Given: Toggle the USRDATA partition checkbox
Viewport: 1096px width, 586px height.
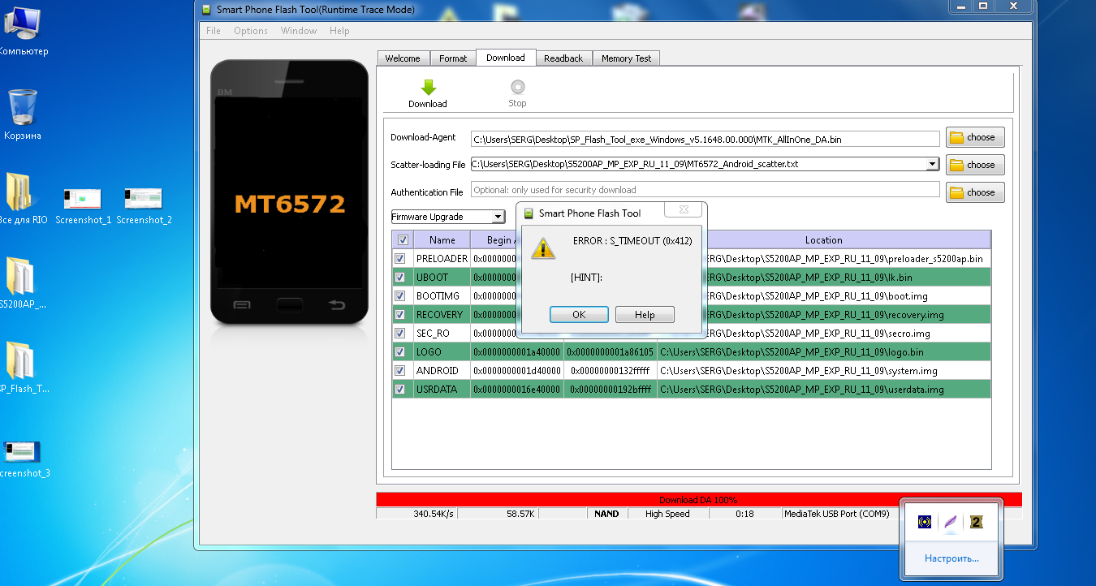Looking at the screenshot, I should pyautogui.click(x=400, y=390).
